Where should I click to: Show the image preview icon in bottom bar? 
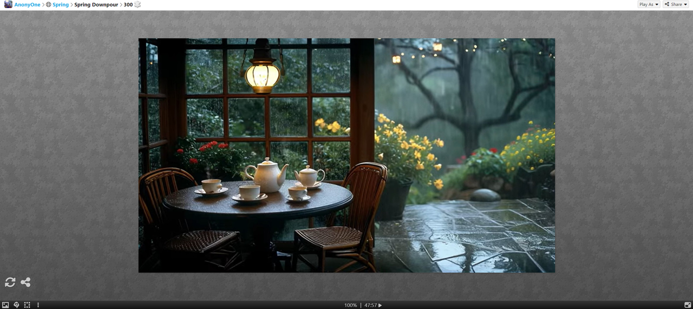tap(5, 305)
